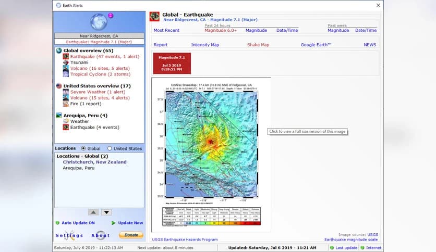Click the Earthquake icon under Global overview

66,56
